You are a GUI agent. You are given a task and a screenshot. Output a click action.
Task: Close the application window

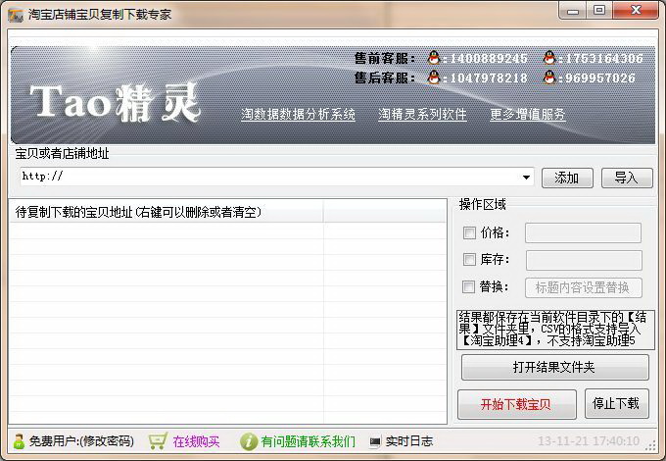coord(636,10)
